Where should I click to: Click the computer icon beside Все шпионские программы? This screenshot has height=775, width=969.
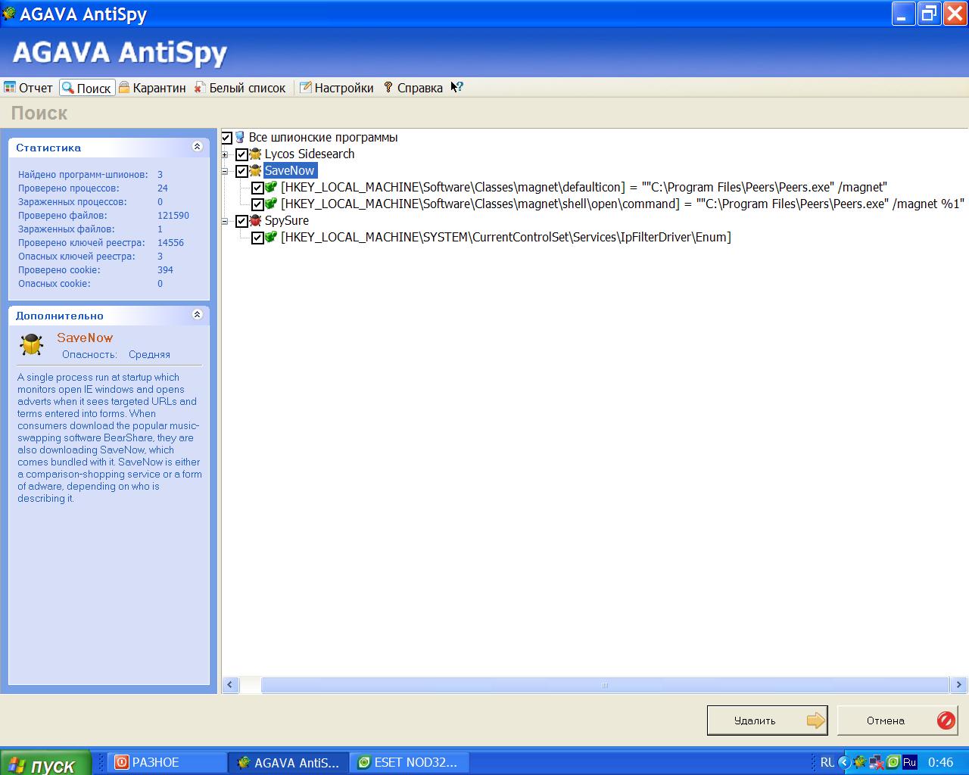tap(240, 138)
